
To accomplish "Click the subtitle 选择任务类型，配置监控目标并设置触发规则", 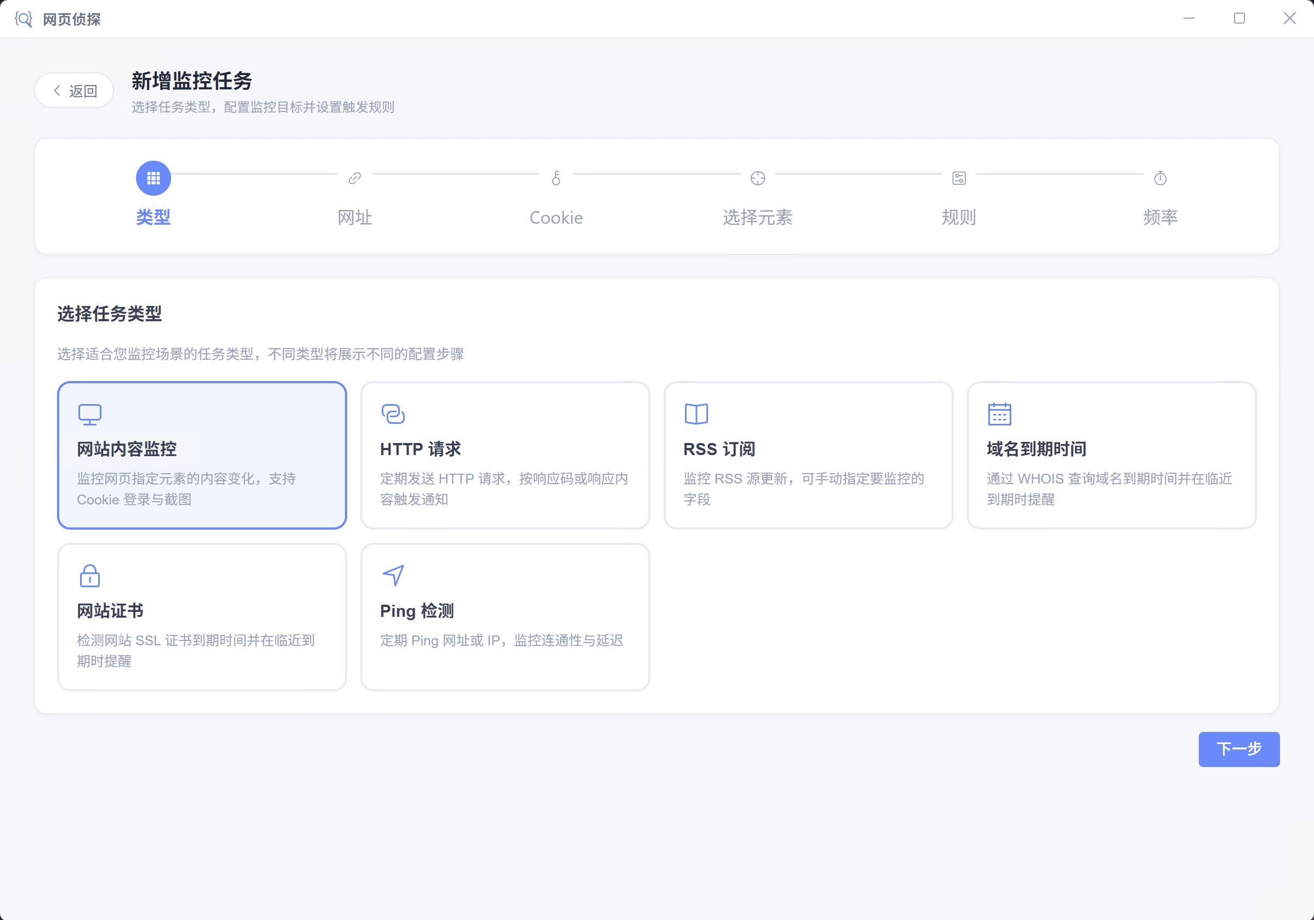I will click(263, 107).
